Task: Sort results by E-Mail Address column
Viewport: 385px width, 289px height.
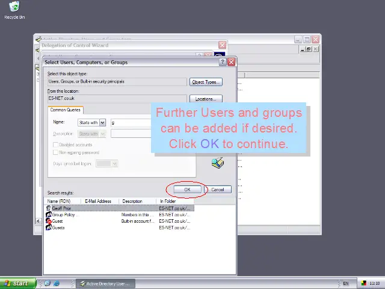Action: click(x=100, y=201)
